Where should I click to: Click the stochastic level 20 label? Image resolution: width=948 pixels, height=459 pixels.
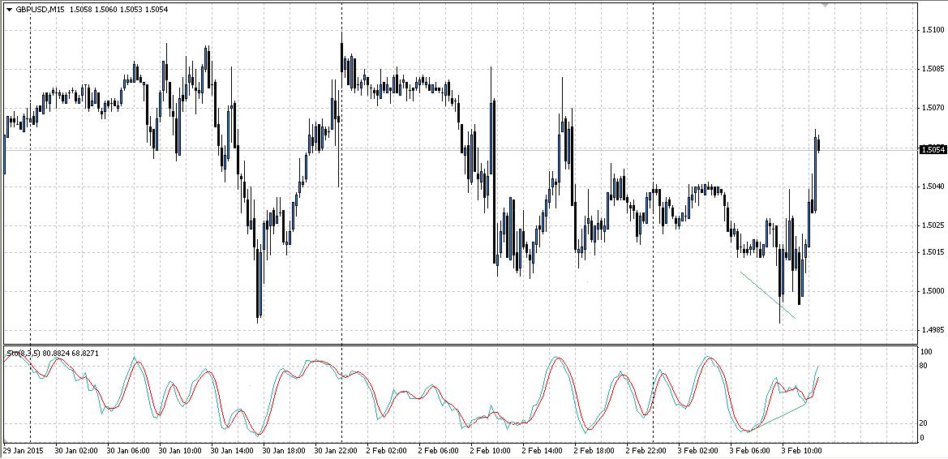click(x=924, y=423)
